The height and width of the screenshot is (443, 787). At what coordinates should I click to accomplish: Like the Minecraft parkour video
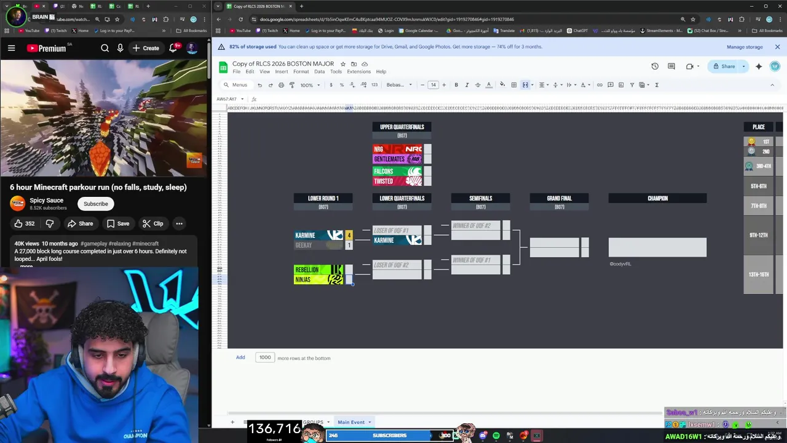click(x=25, y=223)
